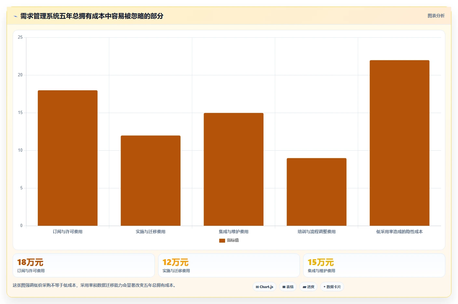The width and height of the screenshot is (458, 304).
Task: Click the 表格 tag chip
Action: pos(288,287)
